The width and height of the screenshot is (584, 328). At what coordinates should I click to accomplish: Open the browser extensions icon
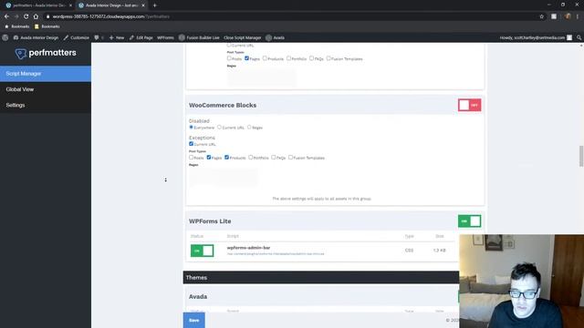pyautogui.click(x=554, y=16)
